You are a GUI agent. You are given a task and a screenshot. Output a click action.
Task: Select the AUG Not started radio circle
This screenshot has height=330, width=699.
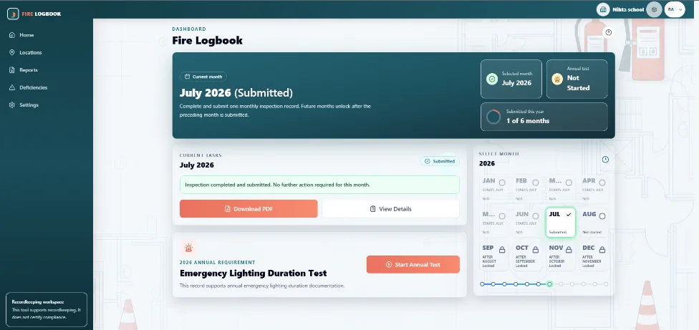click(602, 216)
